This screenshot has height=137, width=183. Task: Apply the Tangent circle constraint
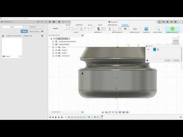click(120, 29)
